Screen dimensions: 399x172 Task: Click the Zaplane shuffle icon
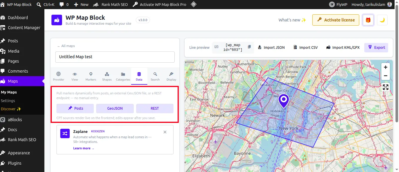click(65, 133)
